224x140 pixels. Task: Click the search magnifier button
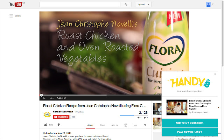tap(125, 5)
